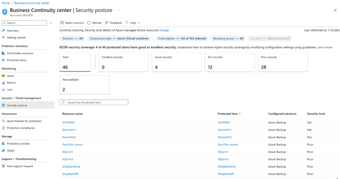
Task: Open the SQLvm1 protected item link
Action: pos(223,152)
